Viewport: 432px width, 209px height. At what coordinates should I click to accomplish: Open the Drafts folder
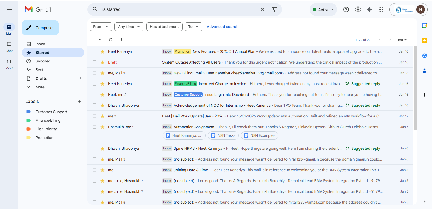41,78
